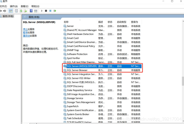Select SQL Server (MSSQLSERVER) service name
The height and width of the screenshot is (124, 184).
82,66
